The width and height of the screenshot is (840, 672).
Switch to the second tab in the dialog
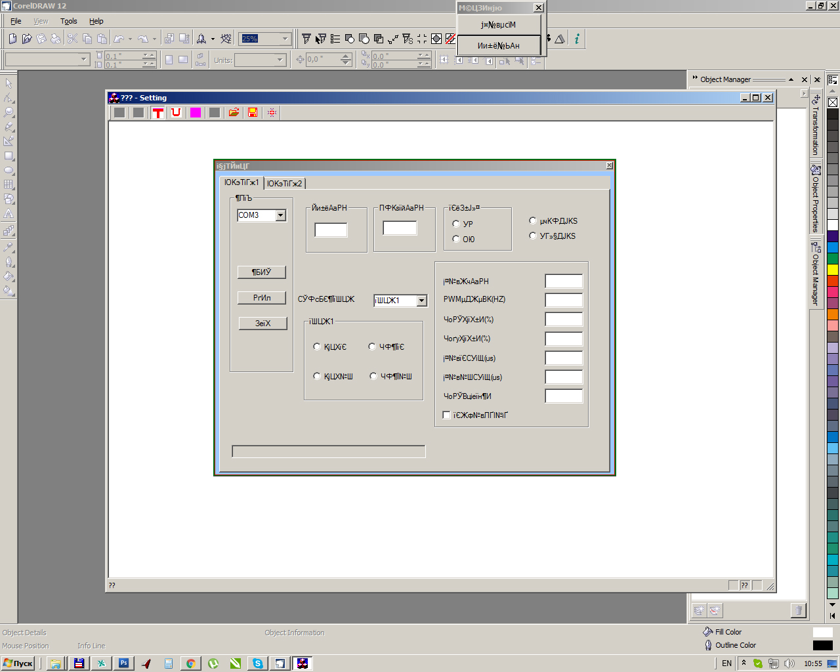pos(284,183)
